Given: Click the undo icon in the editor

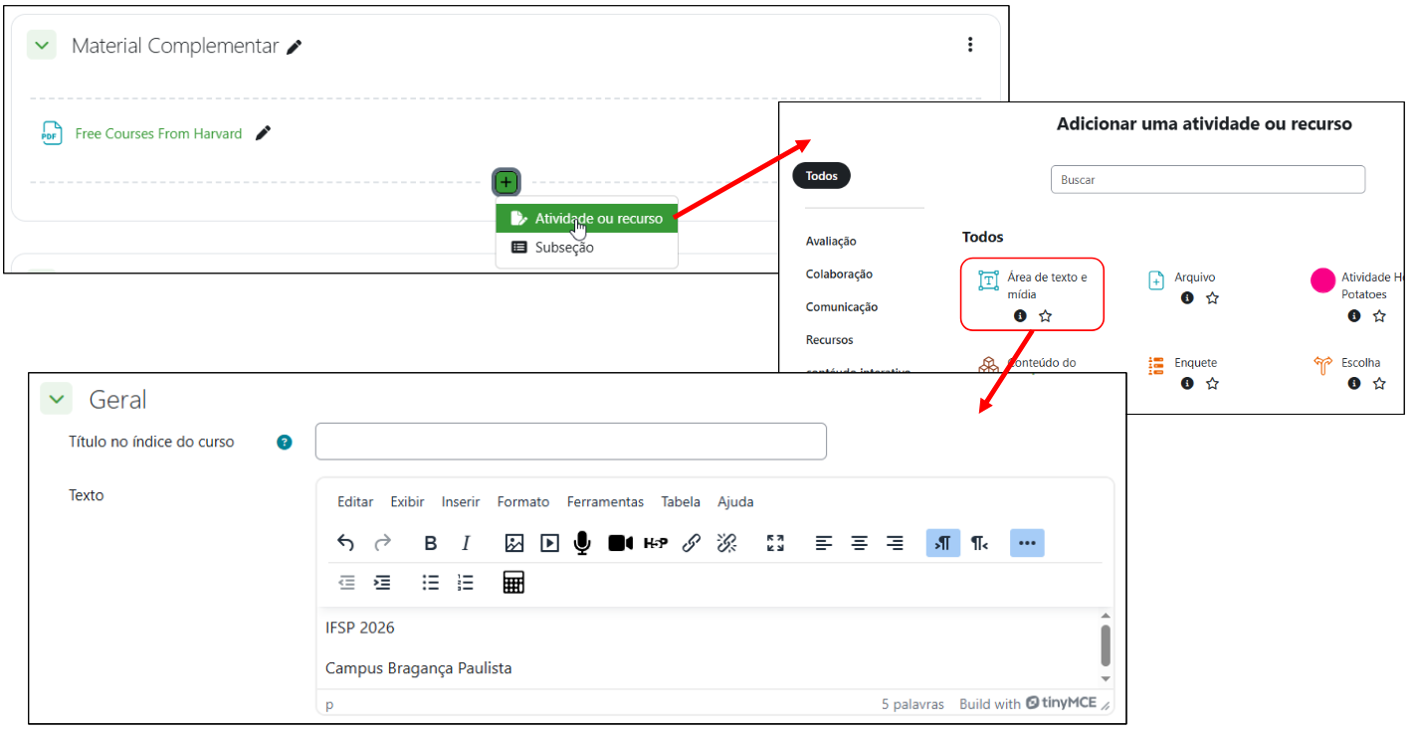Looking at the screenshot, I should tap(345, 543).
